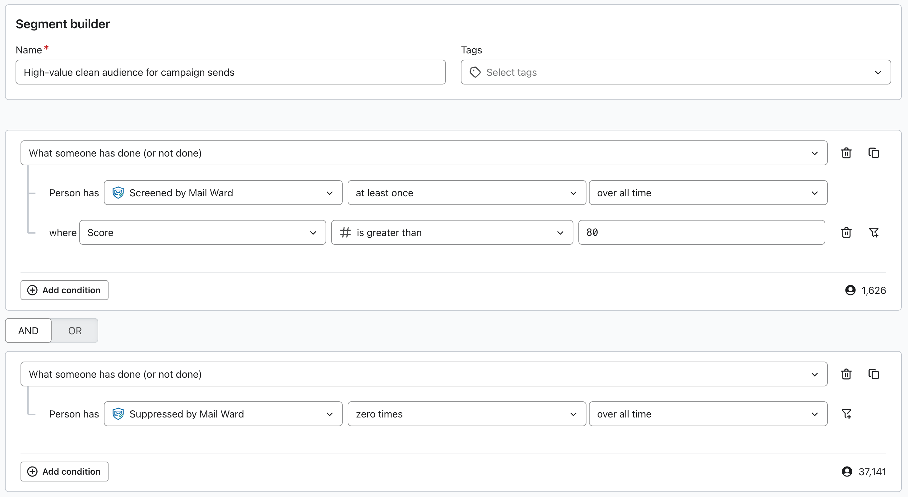The width and height of the screenshot is (908, 497).
Task: Duplicate the second condition group
Action: coord(873,374)
